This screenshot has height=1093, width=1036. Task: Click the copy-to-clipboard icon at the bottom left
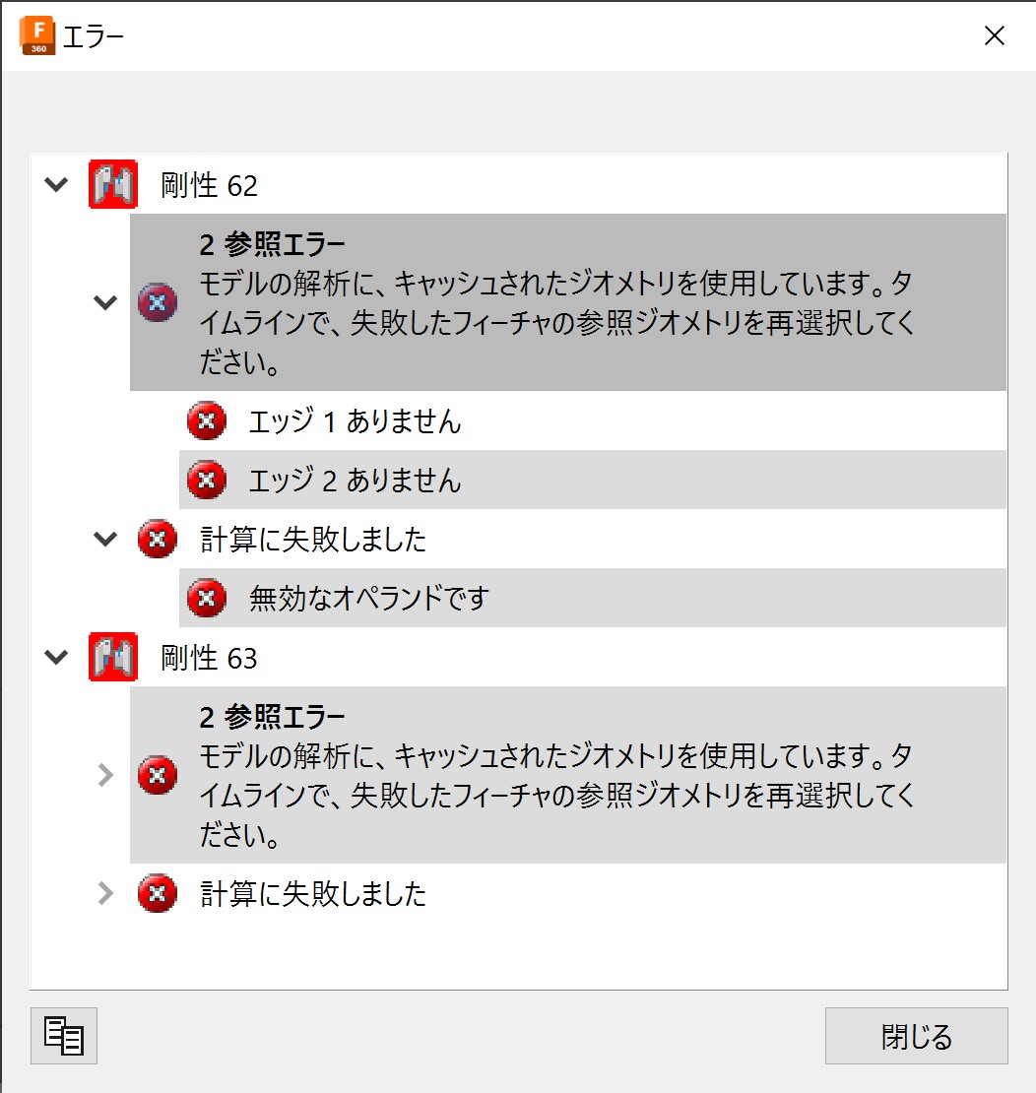pyautogui.click(x=64, y=1036)
